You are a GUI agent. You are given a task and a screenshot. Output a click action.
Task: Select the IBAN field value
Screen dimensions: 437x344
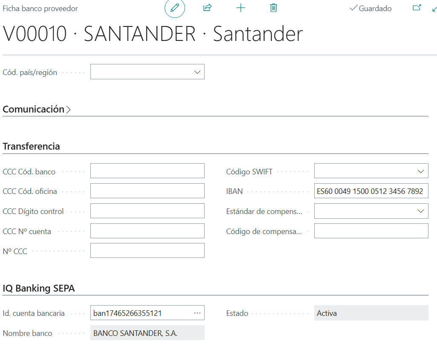(x=371, y=191)
